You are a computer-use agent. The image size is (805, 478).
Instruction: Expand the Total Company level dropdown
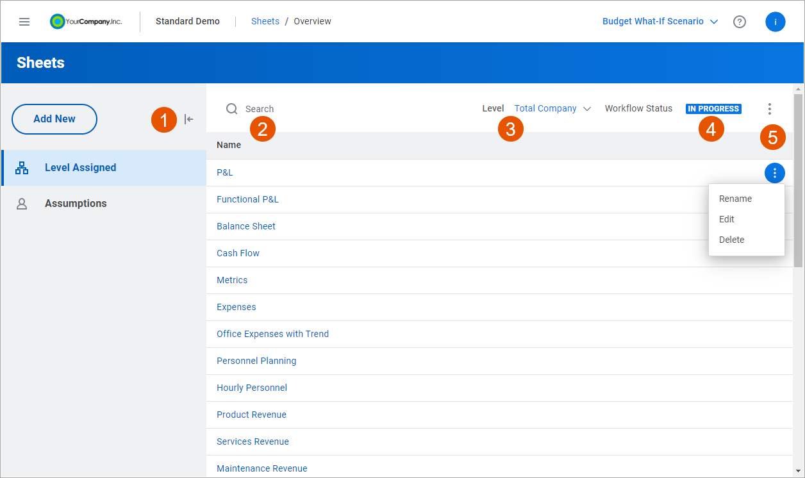552,109
